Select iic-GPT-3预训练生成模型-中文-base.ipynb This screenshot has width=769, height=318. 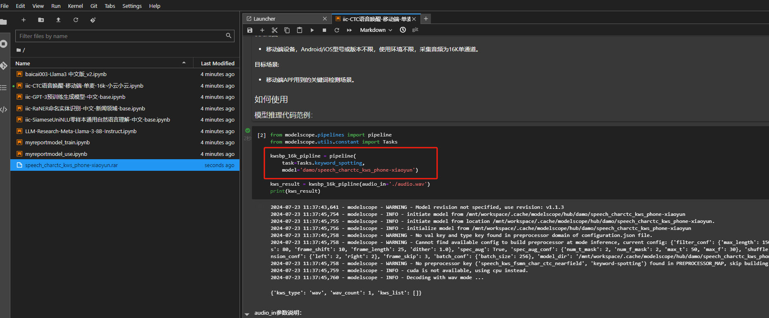[x=125, y=97]
